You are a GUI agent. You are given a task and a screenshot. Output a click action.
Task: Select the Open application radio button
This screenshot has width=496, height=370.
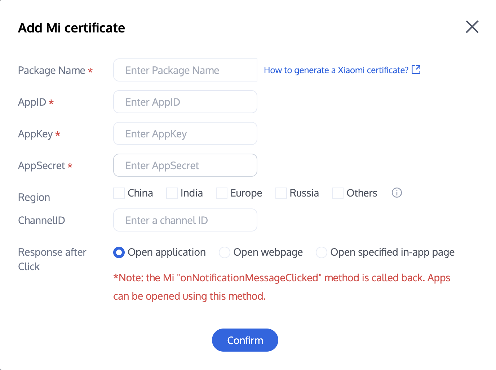point(119,252)
